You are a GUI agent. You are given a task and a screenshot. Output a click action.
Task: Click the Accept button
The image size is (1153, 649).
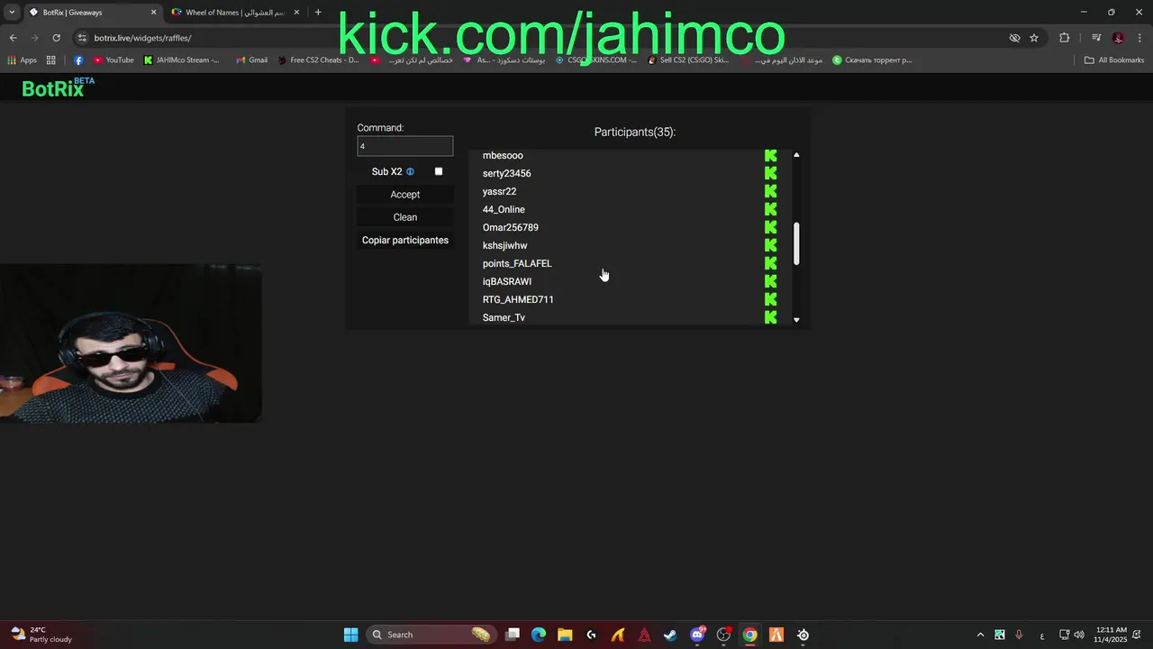[x=405, y=195]
